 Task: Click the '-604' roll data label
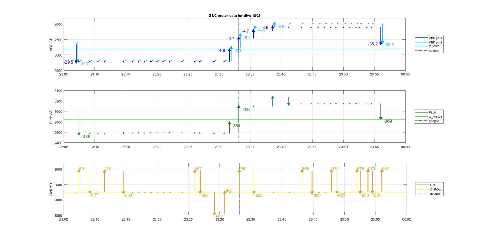[x=377, y=195]
